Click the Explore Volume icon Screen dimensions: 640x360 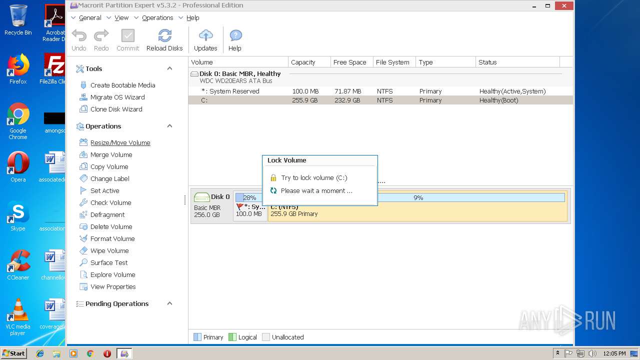point(83,274)
